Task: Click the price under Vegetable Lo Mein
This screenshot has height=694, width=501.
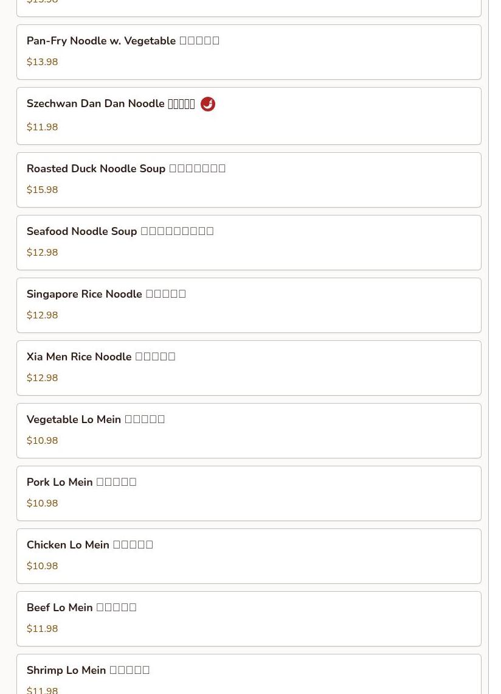Action: click(x=43, y=441)
